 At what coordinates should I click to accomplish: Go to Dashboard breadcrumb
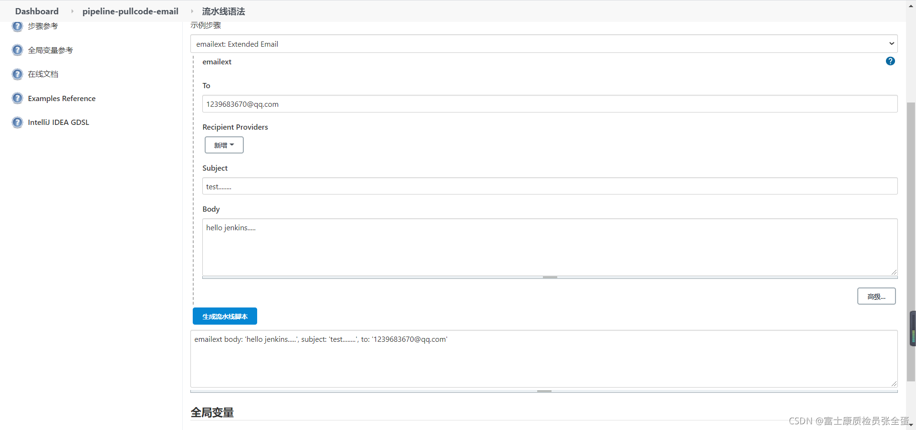(37, 11)
